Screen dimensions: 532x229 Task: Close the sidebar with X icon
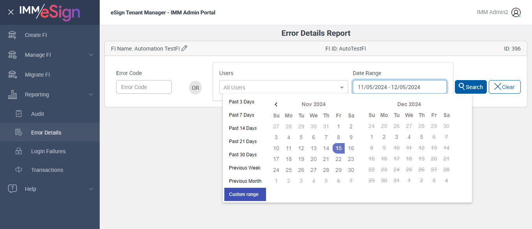[x=11, y=12]
